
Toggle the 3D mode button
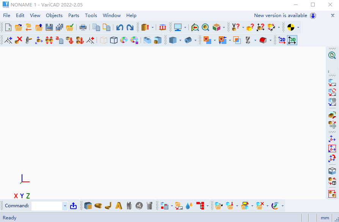(292, 40)
